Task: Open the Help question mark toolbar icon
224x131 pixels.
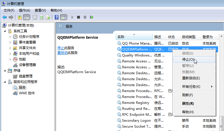Action: pos(56,17)
